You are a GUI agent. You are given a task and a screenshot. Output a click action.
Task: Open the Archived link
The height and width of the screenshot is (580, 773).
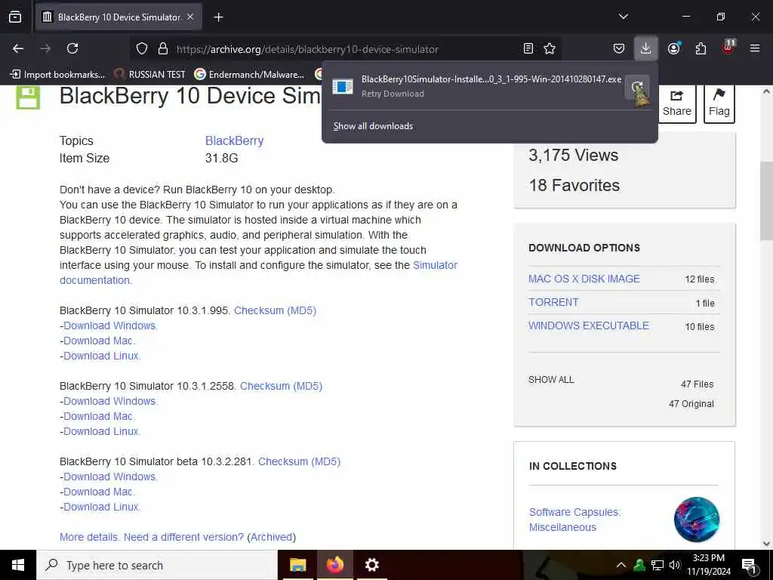tap(272, 537)
